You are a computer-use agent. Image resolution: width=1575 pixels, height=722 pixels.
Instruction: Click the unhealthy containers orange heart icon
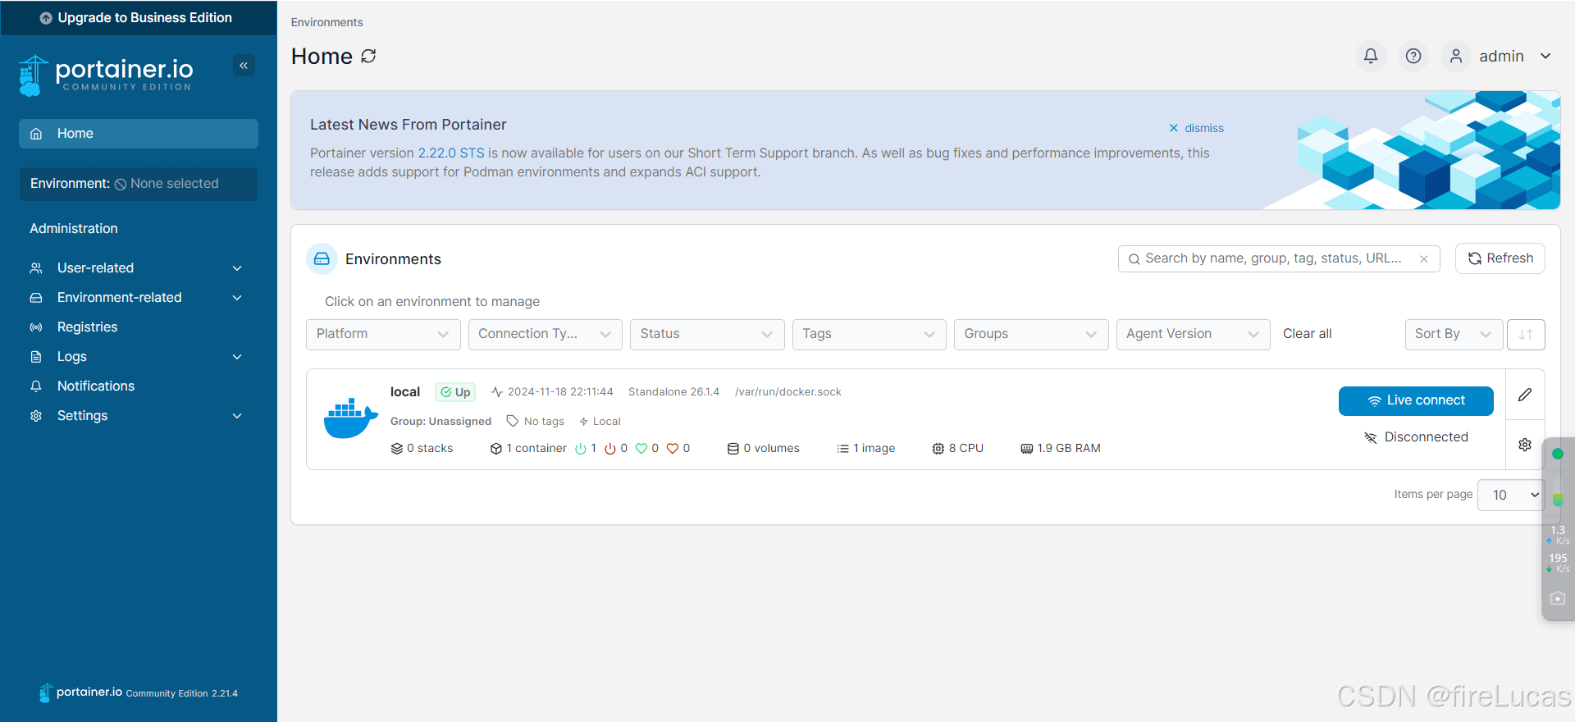click(673, 449)
